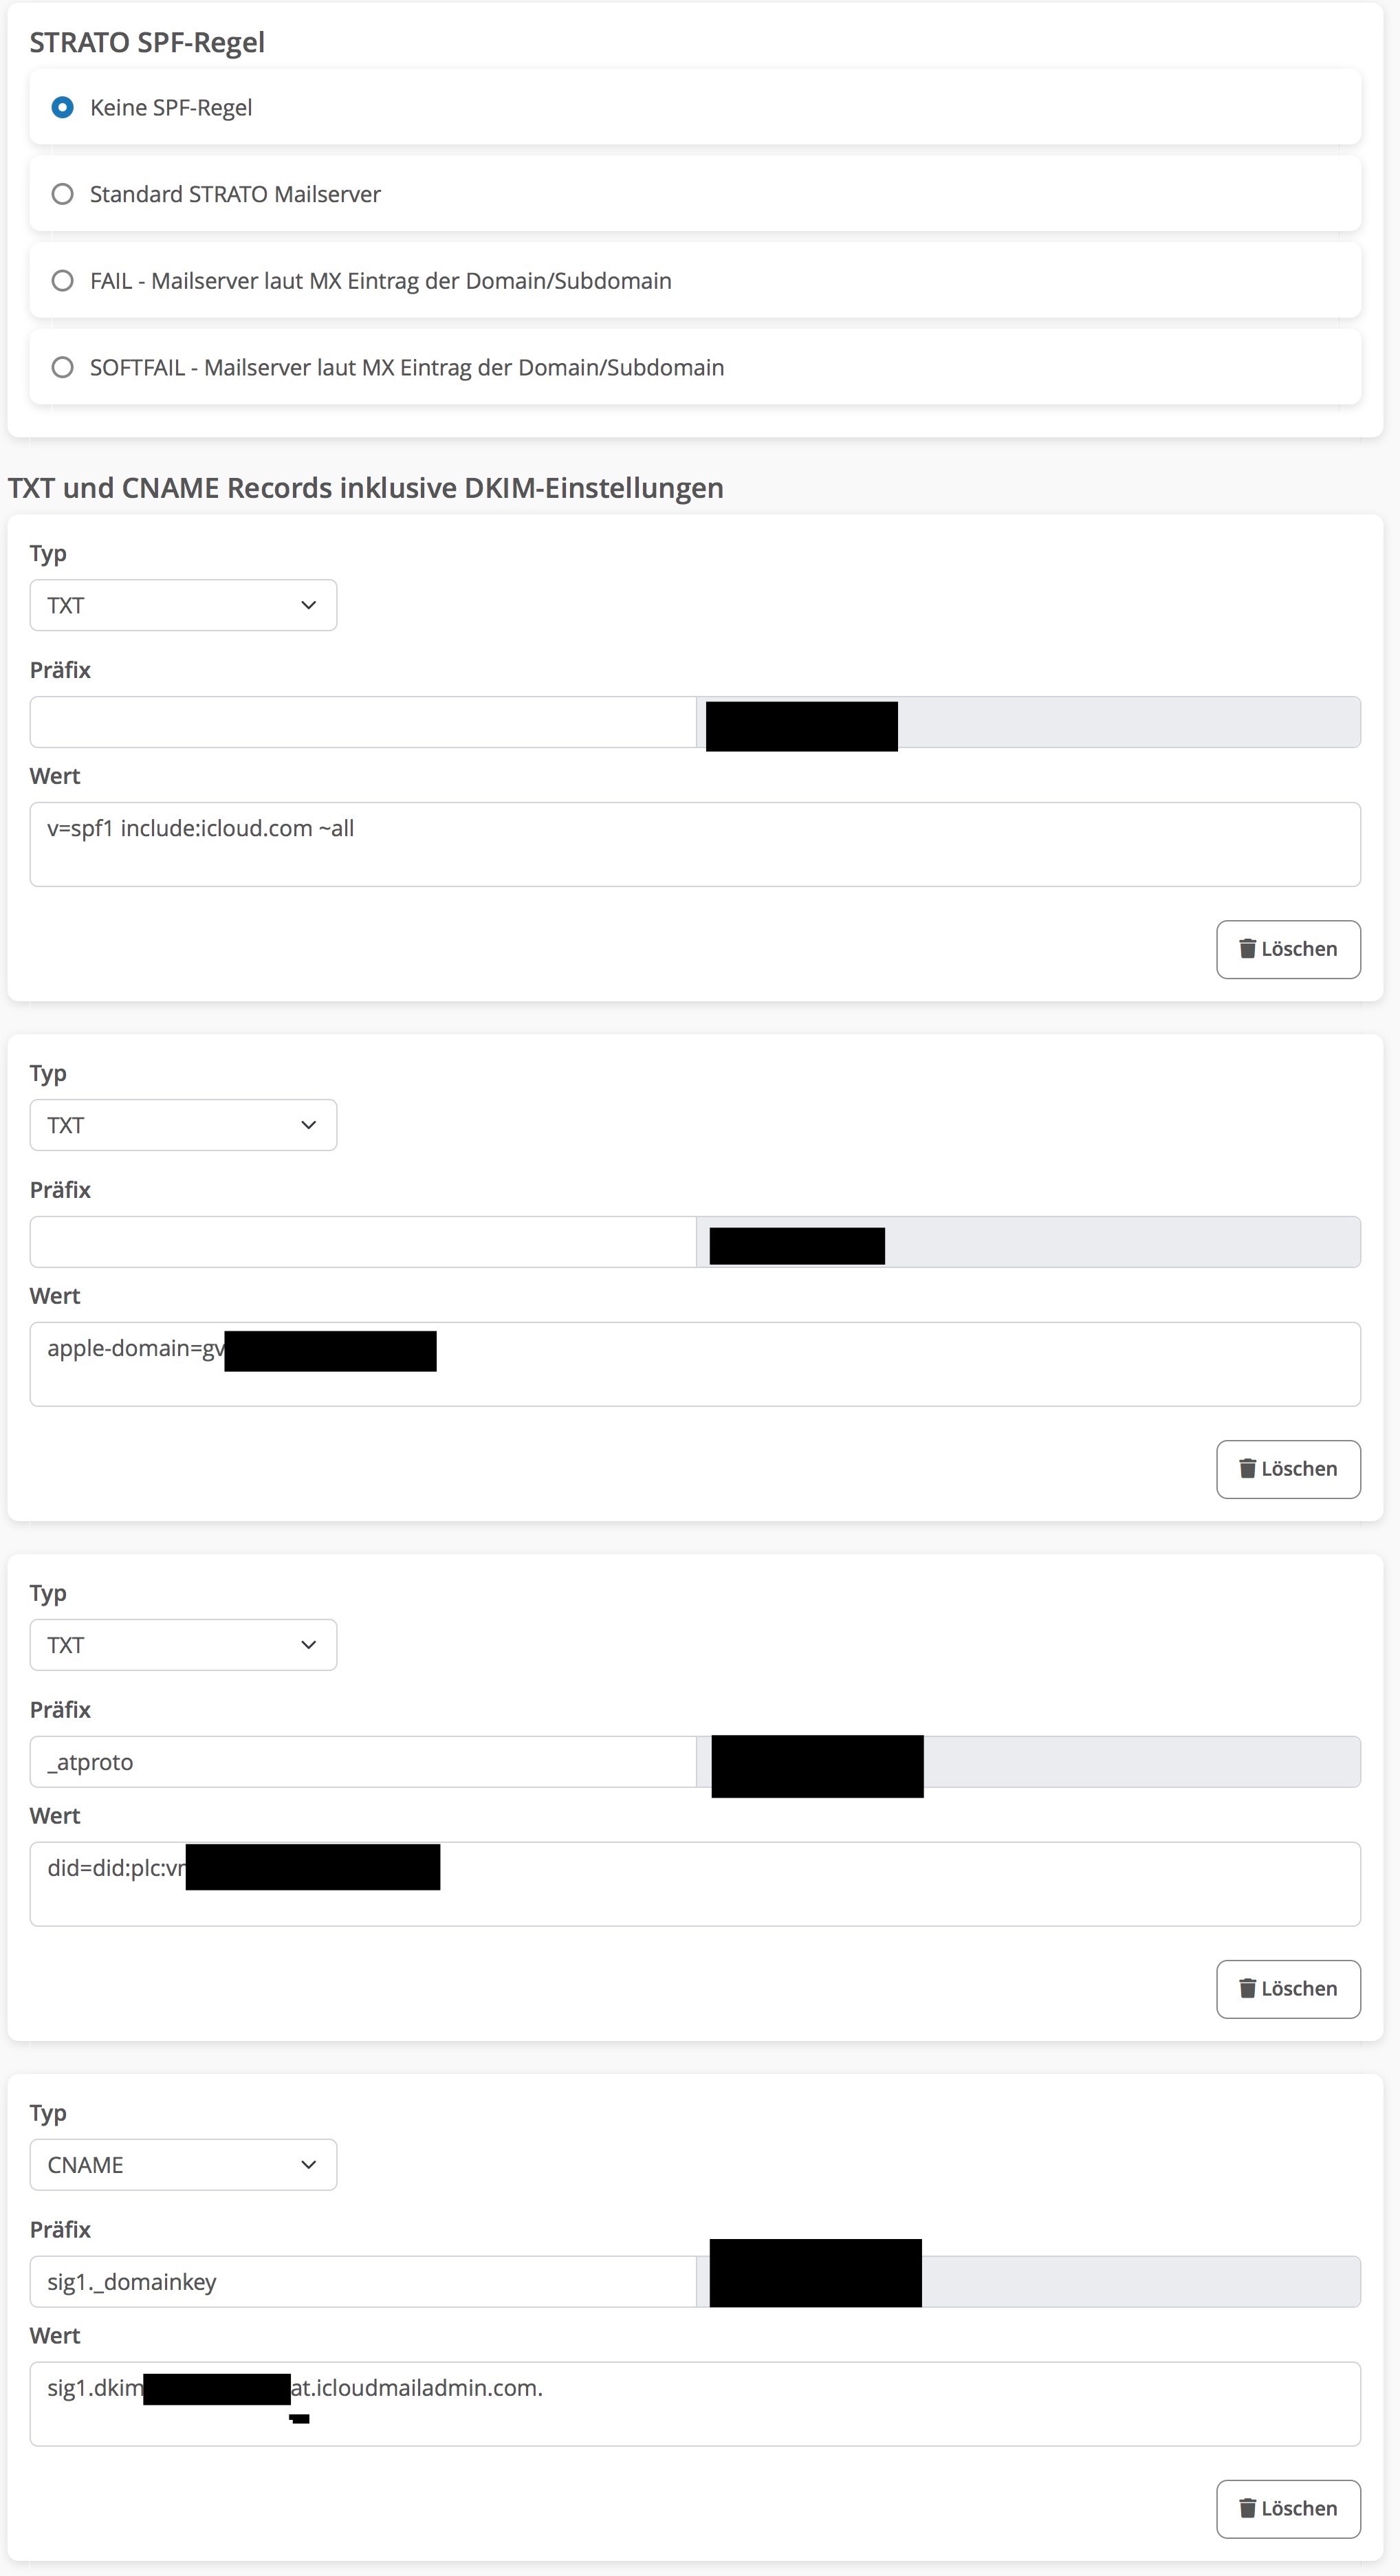Image resolution: width=1400 pixels, height=2576 pixels.
Task: Click trash icon on apple-domain record's Löschen button
Action: pyautogui.click(x=1247, y=1468)
